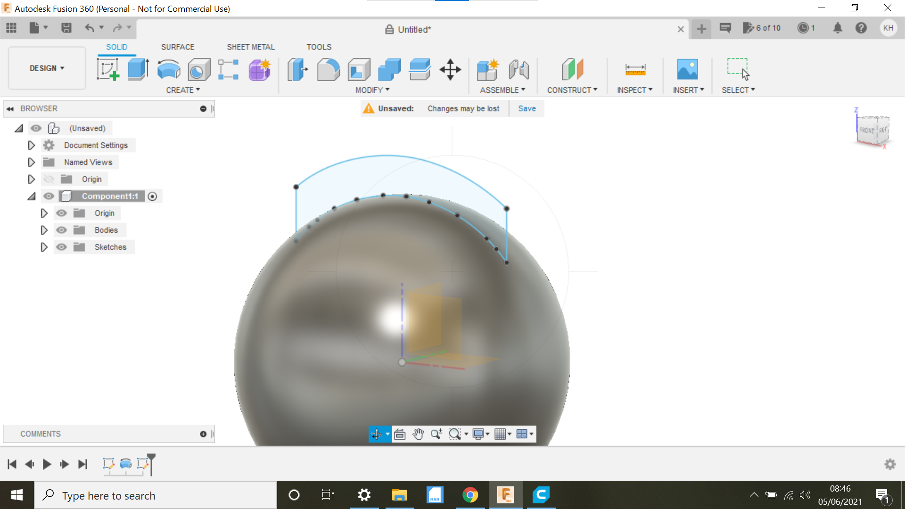The width and height of the screenshot is (905, 509).
Task: Select the Press Pull tool
Action: (x=297, y=69)
